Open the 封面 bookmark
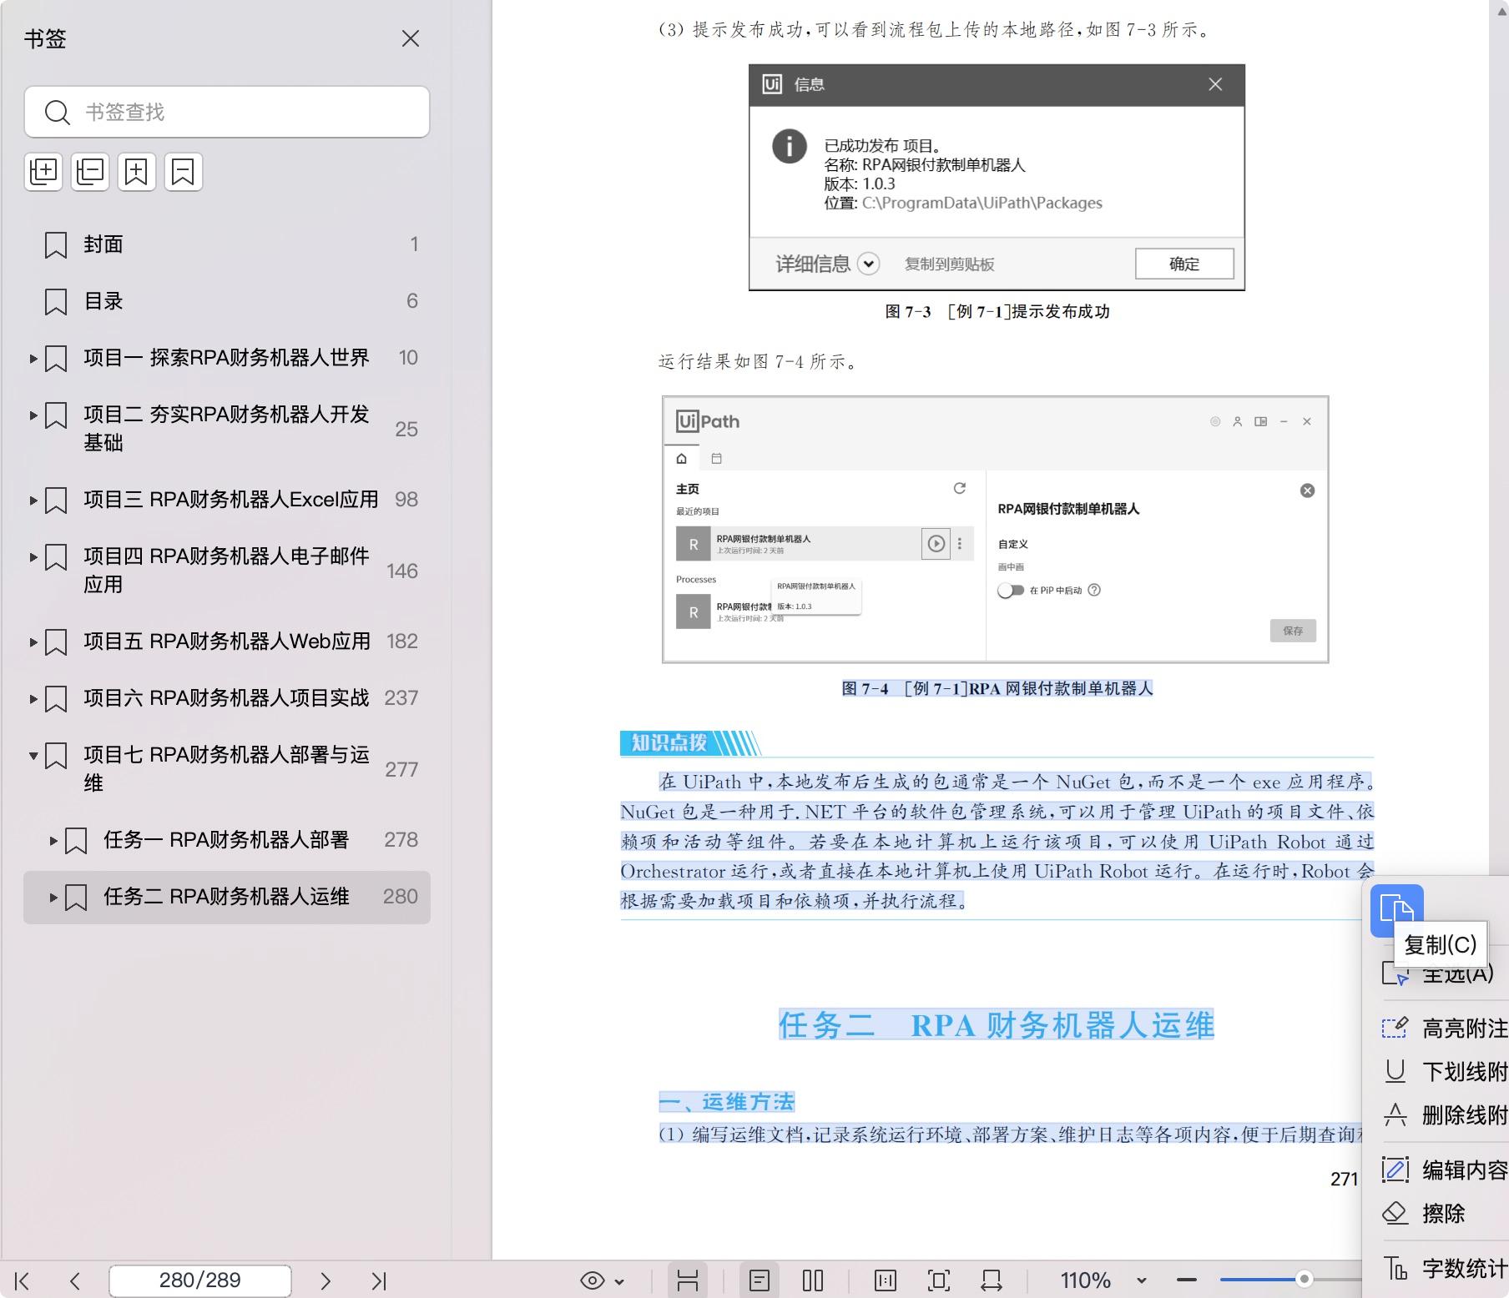Viewport: 1509px width, 1298px height. pyautogui.click(x=227, y=244)
